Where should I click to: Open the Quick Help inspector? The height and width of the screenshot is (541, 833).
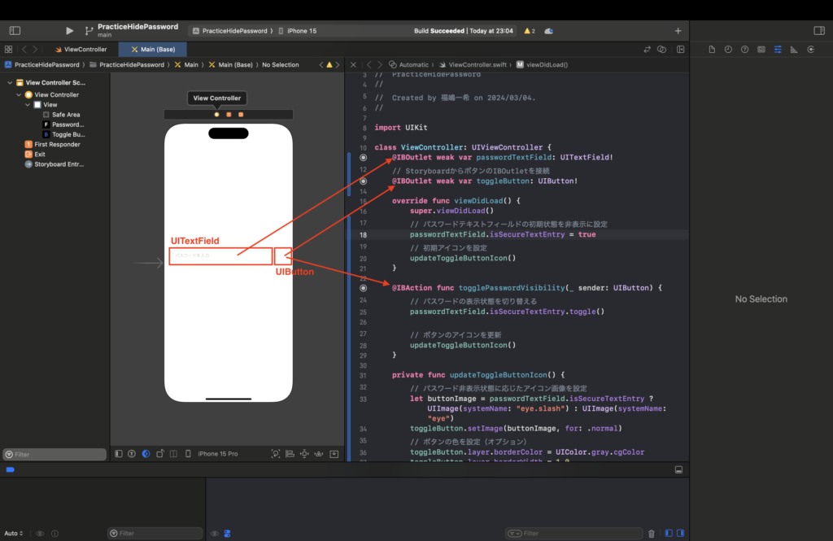click(x=744, y=50)
